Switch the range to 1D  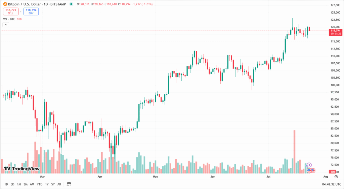point(6,184)
